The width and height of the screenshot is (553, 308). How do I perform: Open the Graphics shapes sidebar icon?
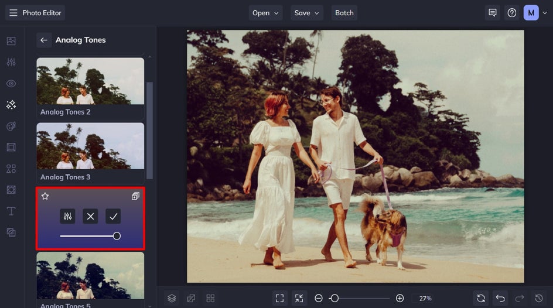pos(11,169)
